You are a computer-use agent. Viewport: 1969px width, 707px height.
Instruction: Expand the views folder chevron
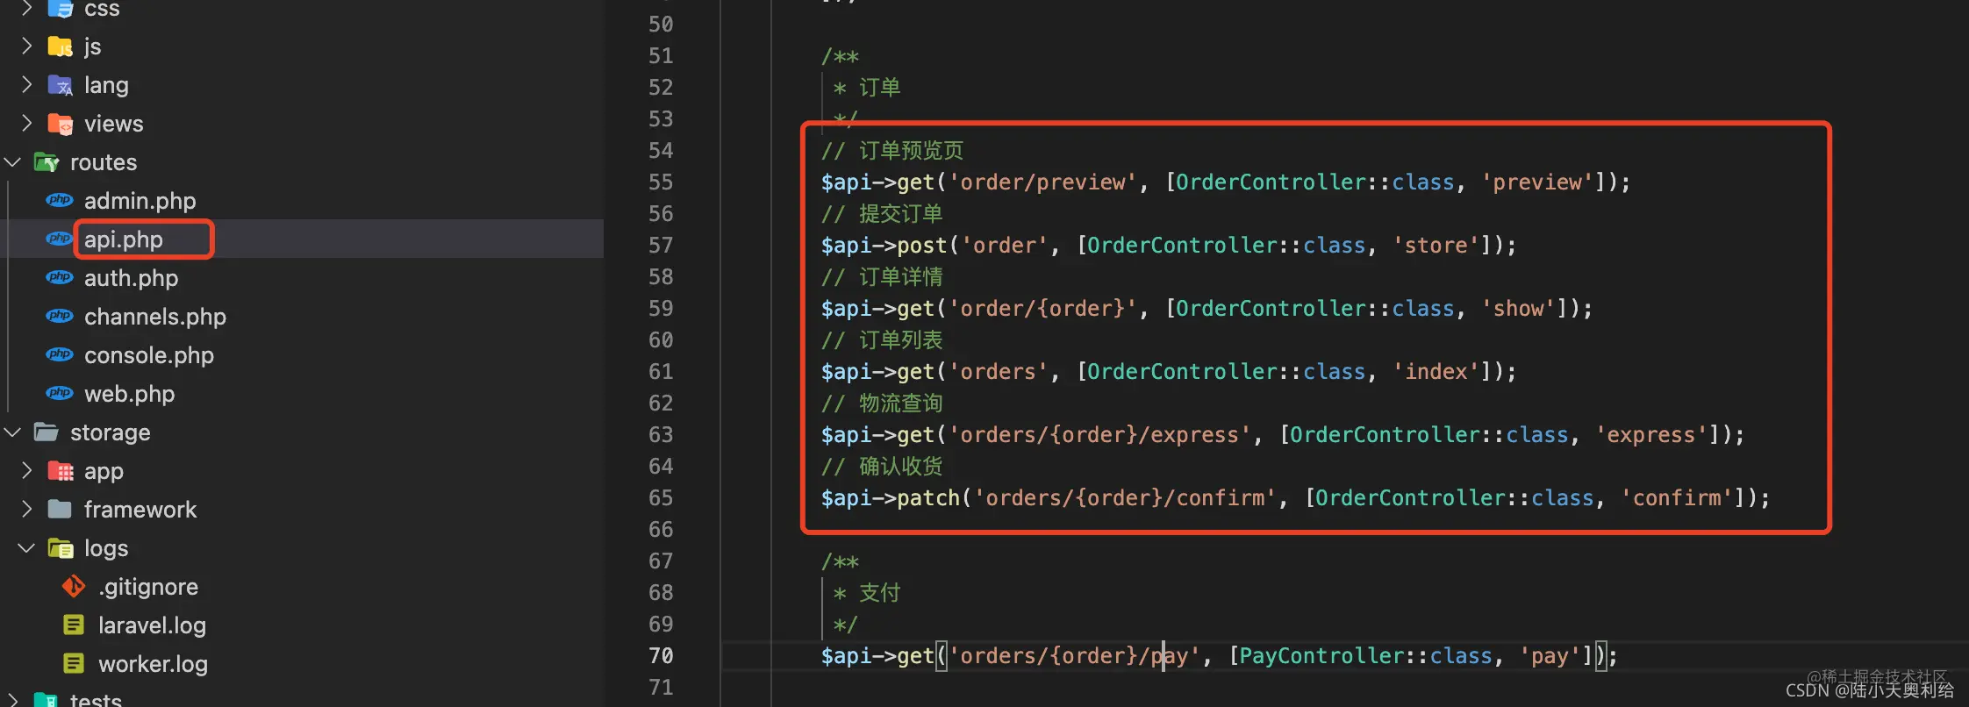coord(27,123)
